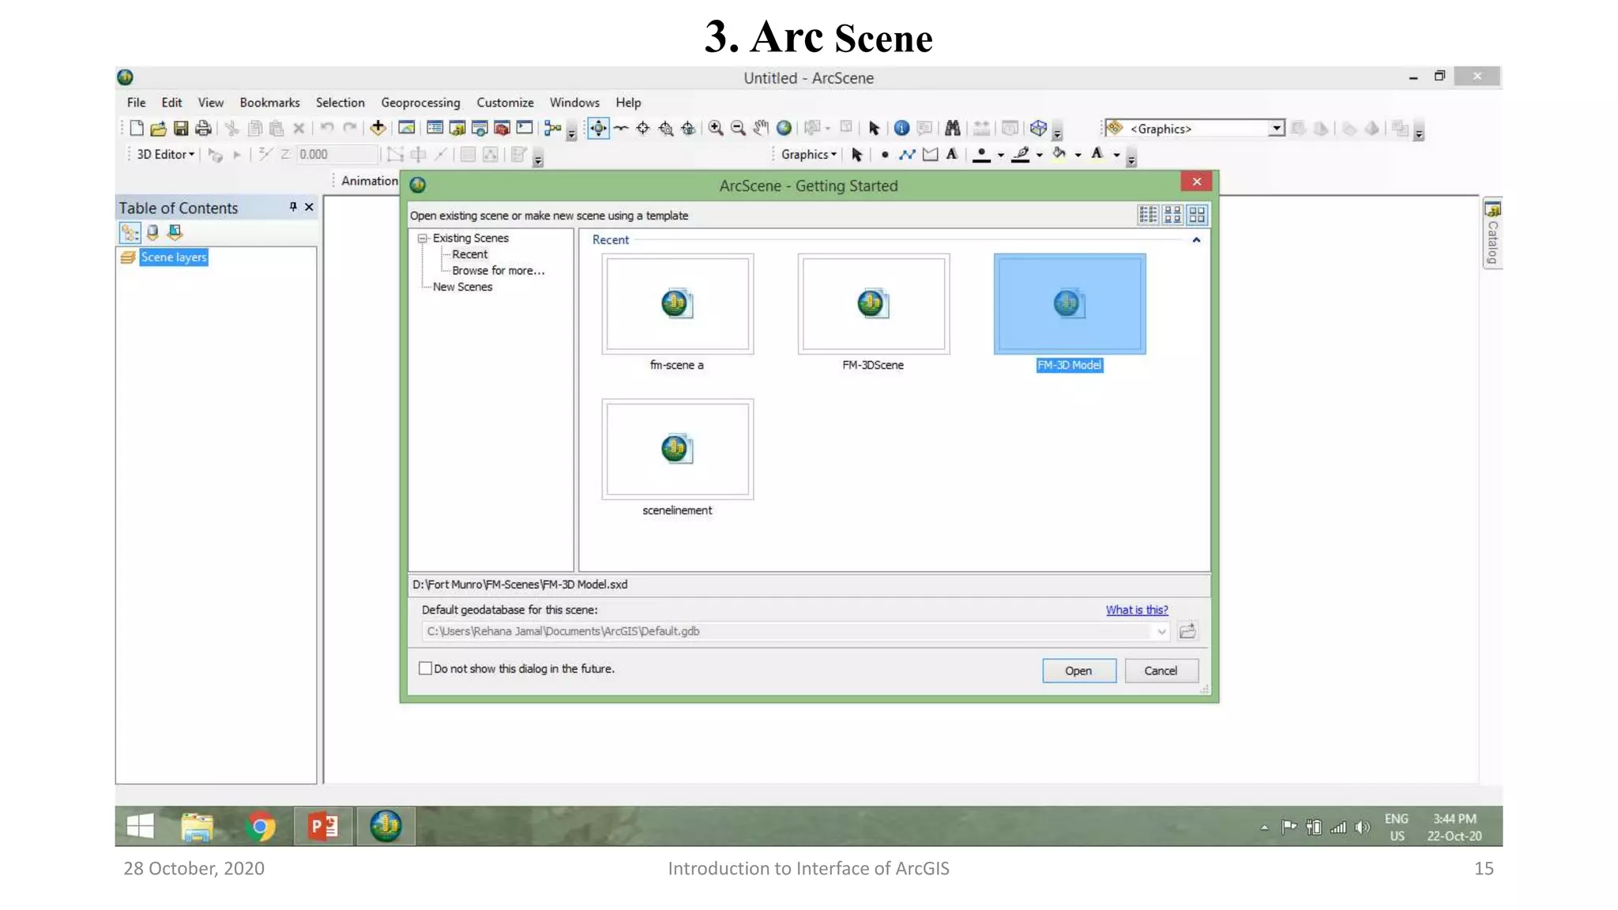Click the List By Drawing Order icon

130,232
